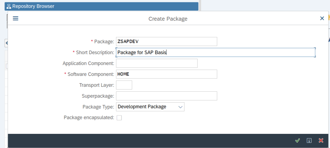Click the Package Type label
330x148 pixels.
tap(99, 107)
